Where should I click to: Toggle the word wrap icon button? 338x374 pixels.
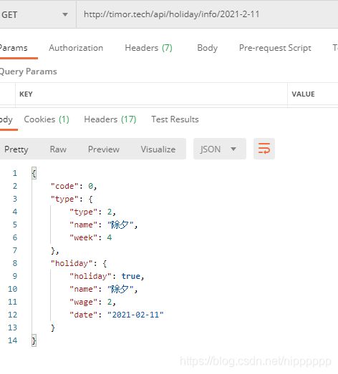264,149
